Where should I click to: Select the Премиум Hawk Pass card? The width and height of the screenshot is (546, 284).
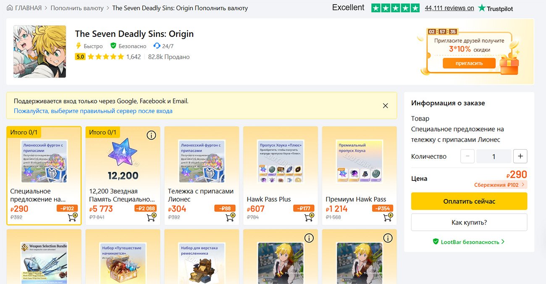click(x=360, y=176)
